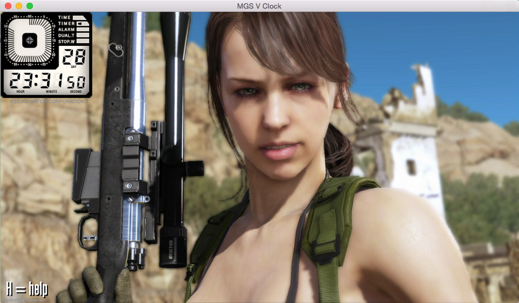Click the seconds digits on the clock

click(76, 82)
